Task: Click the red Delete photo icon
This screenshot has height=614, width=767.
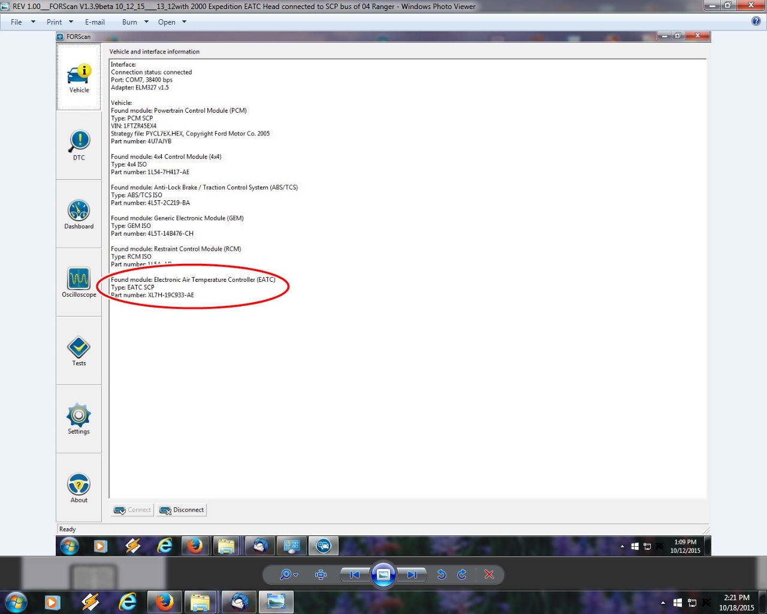Action: click(489, 574)
